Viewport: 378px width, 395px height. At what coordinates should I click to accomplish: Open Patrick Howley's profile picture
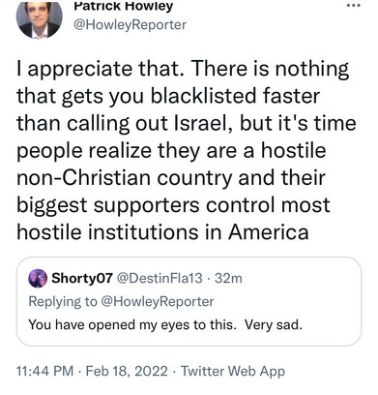point(39,18)
